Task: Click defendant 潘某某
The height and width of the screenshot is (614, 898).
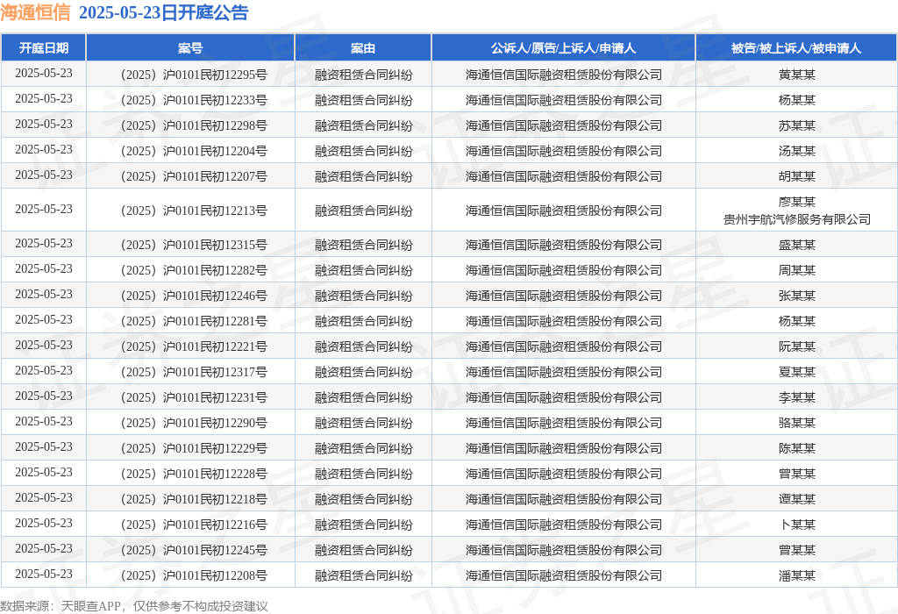Action: coord(796,575)
